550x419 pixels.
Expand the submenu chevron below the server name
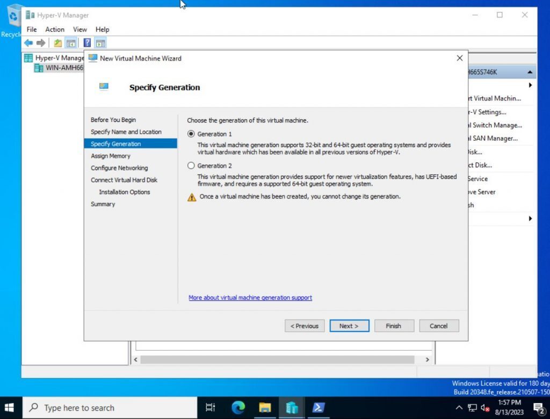530,85
